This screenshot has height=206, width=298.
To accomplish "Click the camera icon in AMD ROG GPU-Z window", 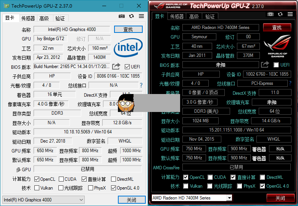I will 271,14.
